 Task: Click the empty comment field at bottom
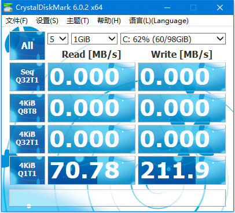click(117, 198)
